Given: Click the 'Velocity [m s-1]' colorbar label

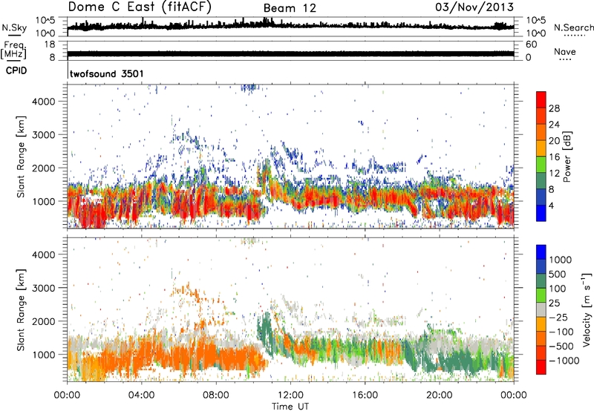Looking at the screenshot, I should pos(587,309).
